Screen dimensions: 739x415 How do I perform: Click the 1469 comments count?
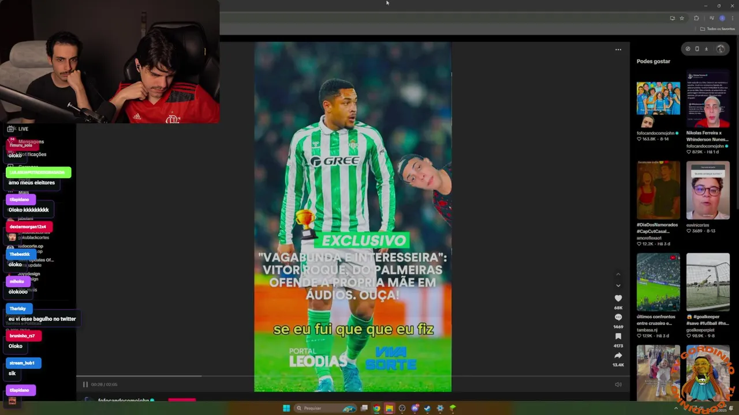click(x=618, y=327)
